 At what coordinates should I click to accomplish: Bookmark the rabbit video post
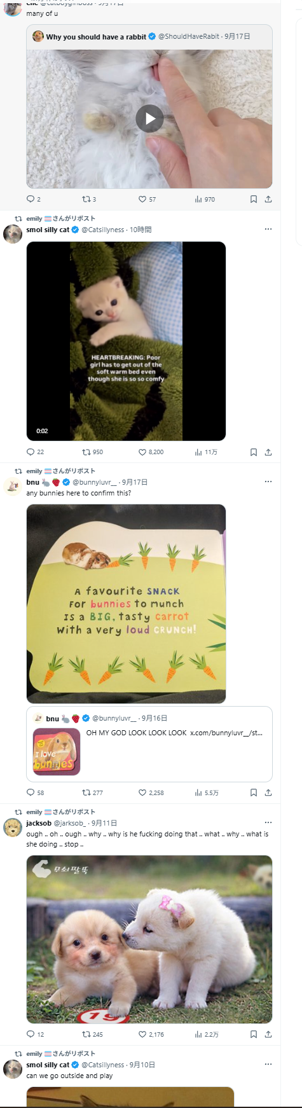(x=253, y=199)
